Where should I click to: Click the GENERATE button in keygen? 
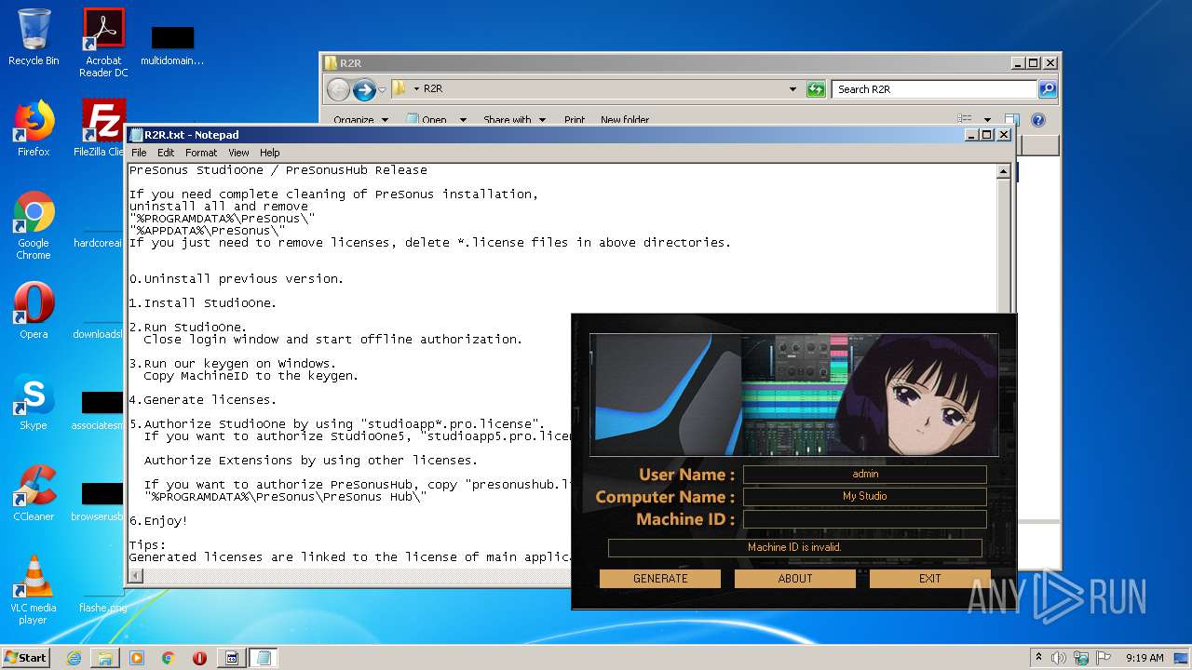(660, 578)
